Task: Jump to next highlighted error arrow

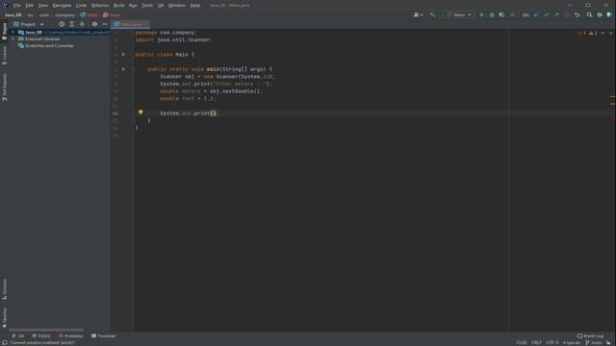Action: point(611,34)
